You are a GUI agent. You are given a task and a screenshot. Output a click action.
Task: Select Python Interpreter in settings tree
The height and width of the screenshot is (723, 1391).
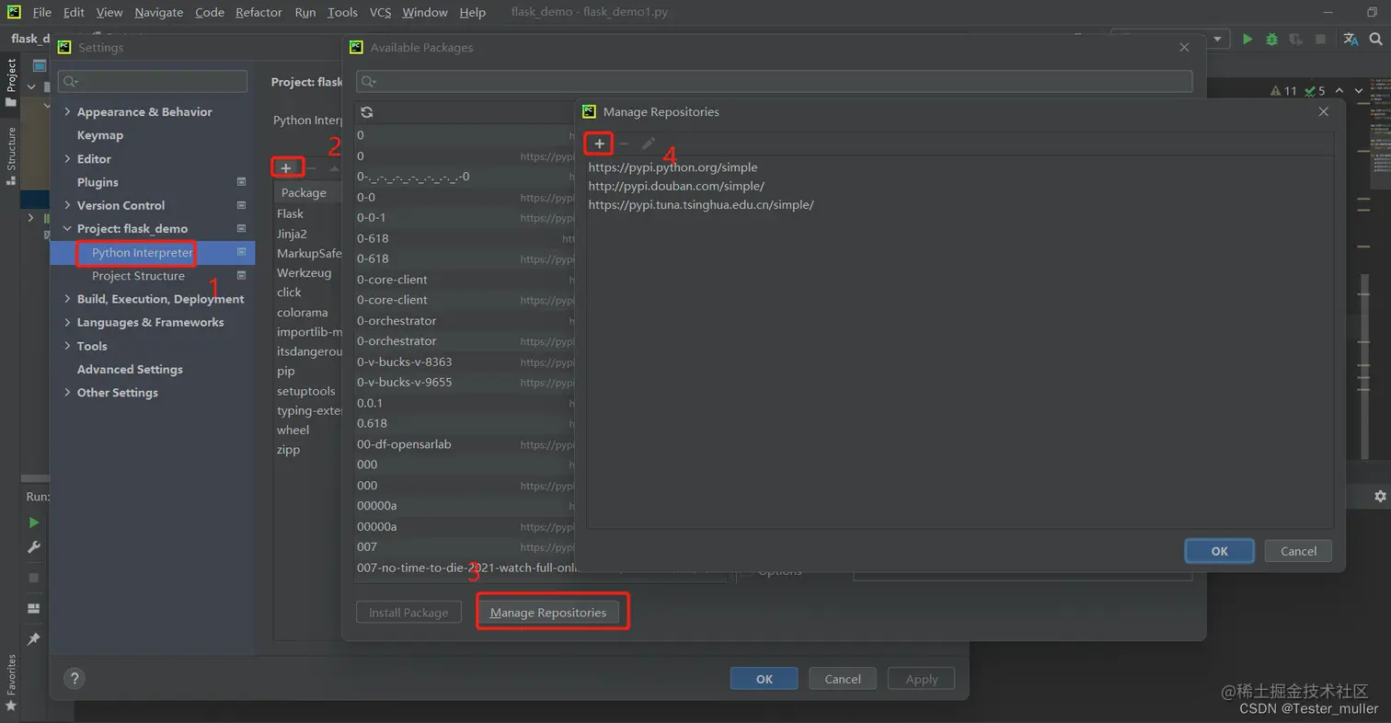(x=153, y=252)
